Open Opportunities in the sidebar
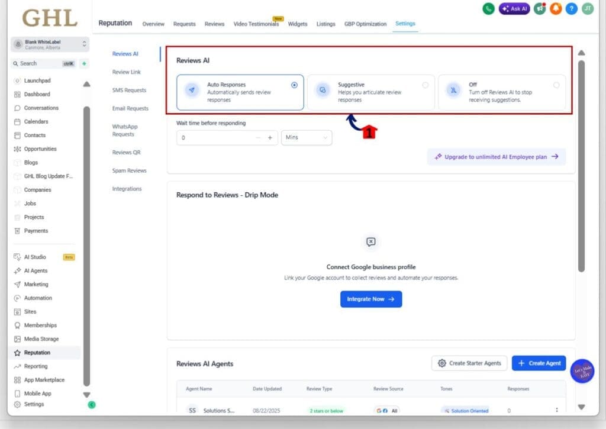The image size is (606, 429). (40, 149)
